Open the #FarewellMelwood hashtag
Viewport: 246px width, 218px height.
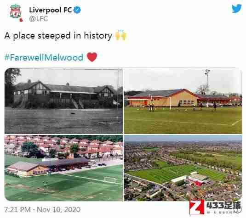pos(44,57)
